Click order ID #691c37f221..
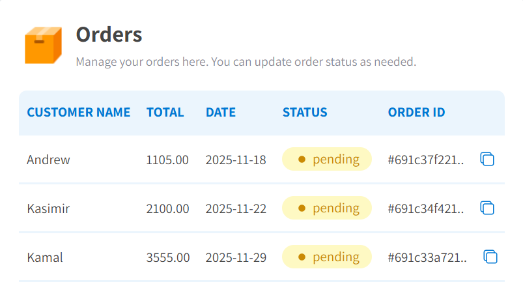Viewport: 523px width, 299px height. [x=427, y=160]
